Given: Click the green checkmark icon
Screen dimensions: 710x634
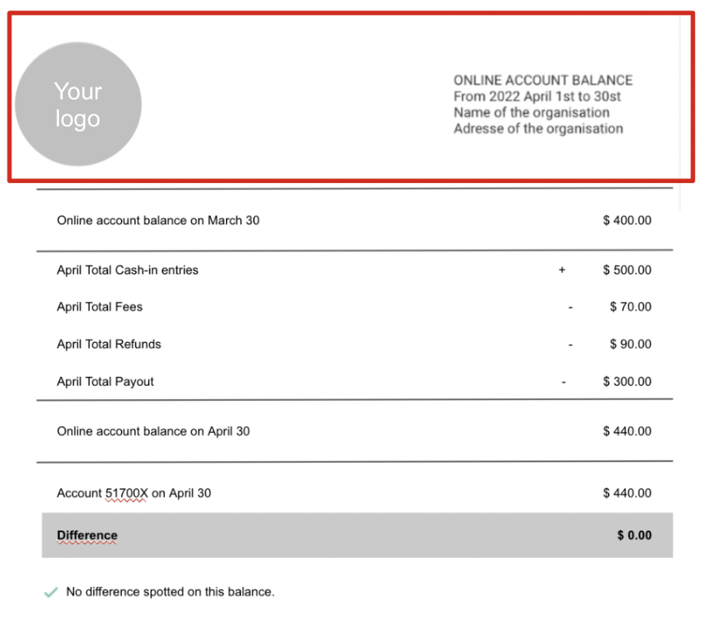Looking at the screenshot, I should pyautogui.click(x=51, y=593).
